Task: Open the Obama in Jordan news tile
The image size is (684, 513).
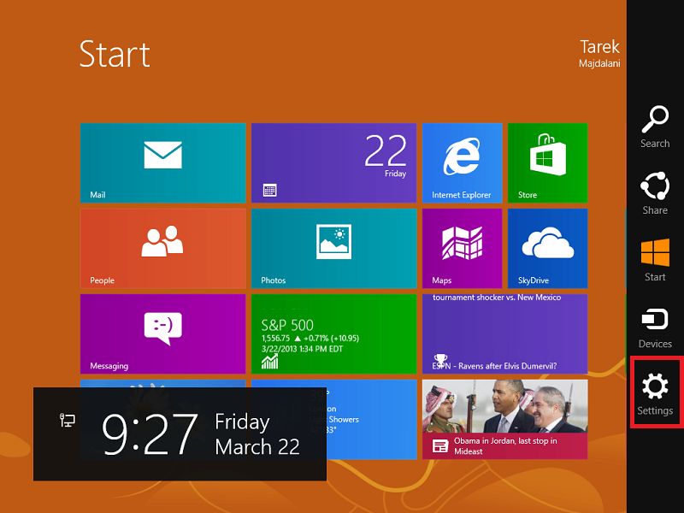Action: (504, 419)
